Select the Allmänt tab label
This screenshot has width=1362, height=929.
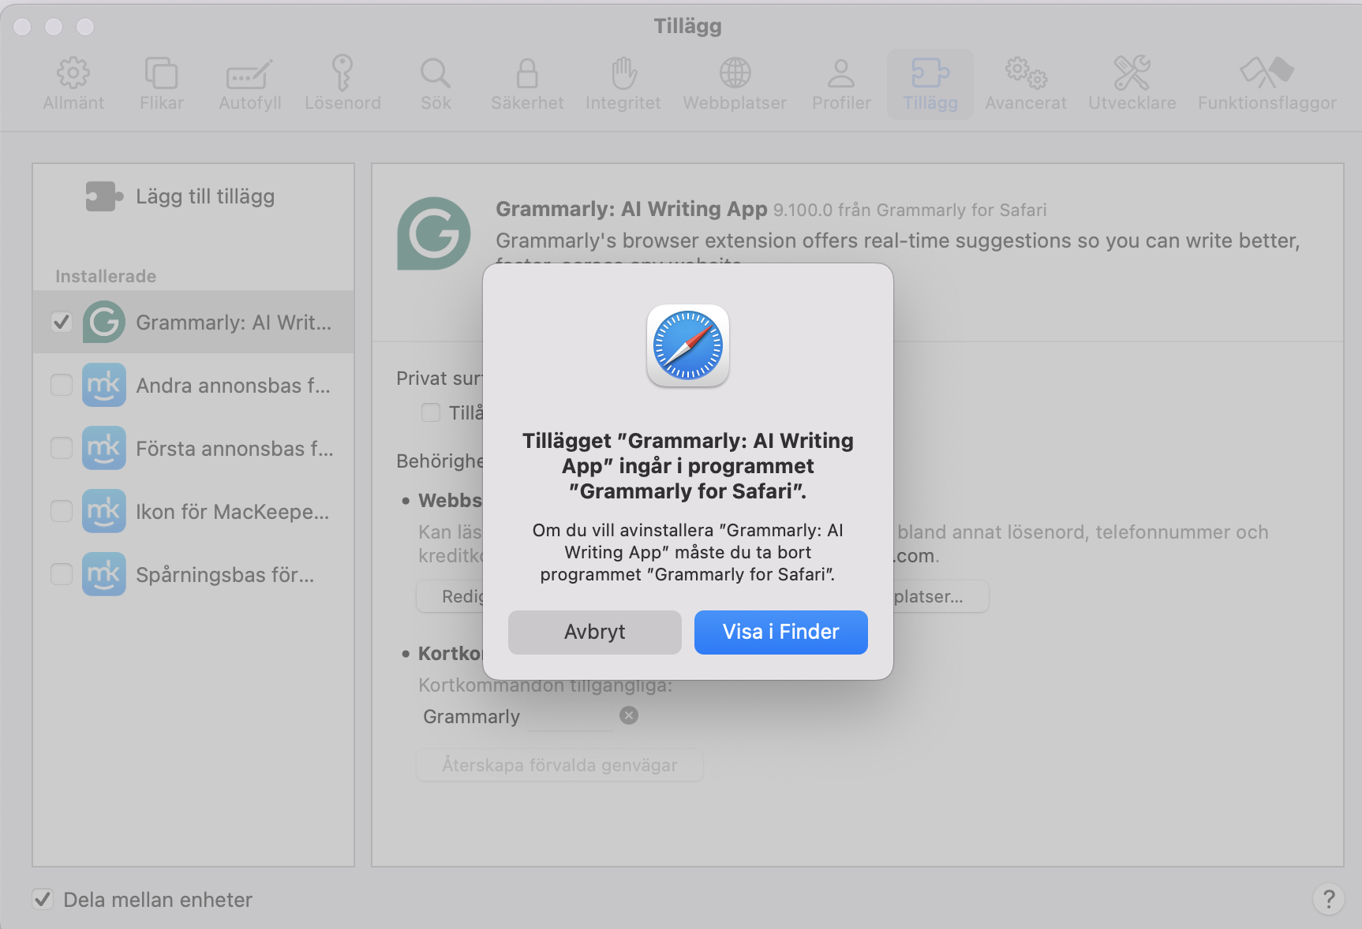coord(73,103)
